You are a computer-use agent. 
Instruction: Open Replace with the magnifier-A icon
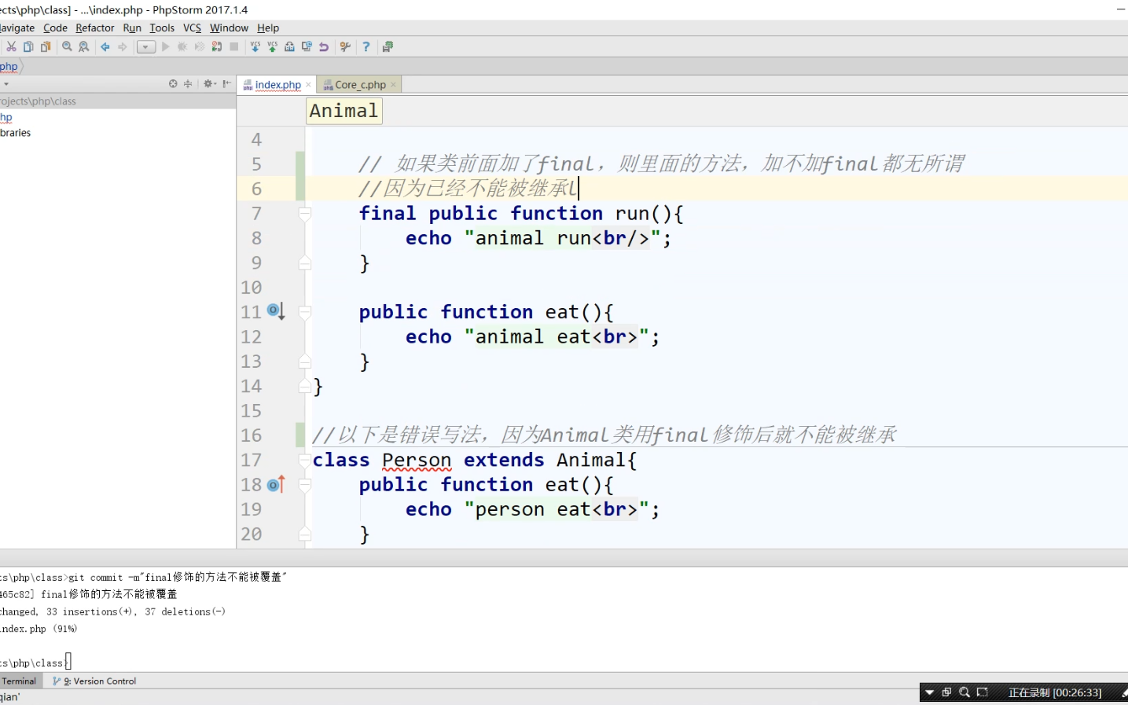pyautogui.click(x=84, y=47)
